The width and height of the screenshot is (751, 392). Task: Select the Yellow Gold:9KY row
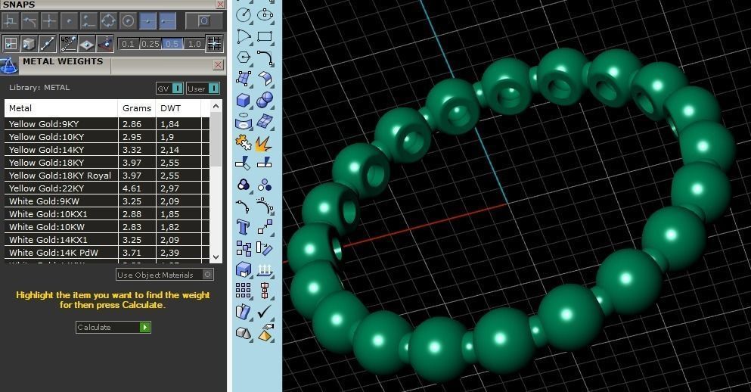[107, 123]
